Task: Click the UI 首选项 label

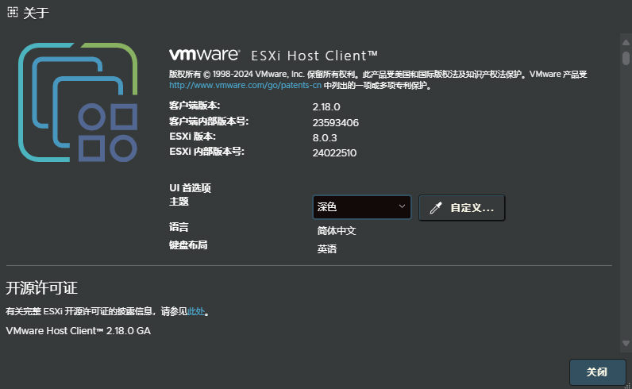Action: (190, 188)
